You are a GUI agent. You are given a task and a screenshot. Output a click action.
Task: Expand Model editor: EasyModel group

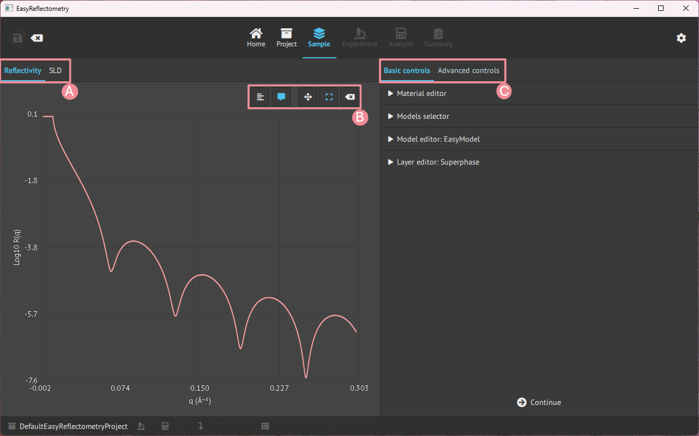[x=438, y=140]
